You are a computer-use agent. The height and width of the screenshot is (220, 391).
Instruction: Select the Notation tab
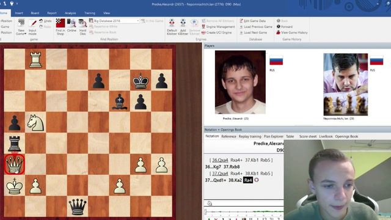(x=212, y=136)
